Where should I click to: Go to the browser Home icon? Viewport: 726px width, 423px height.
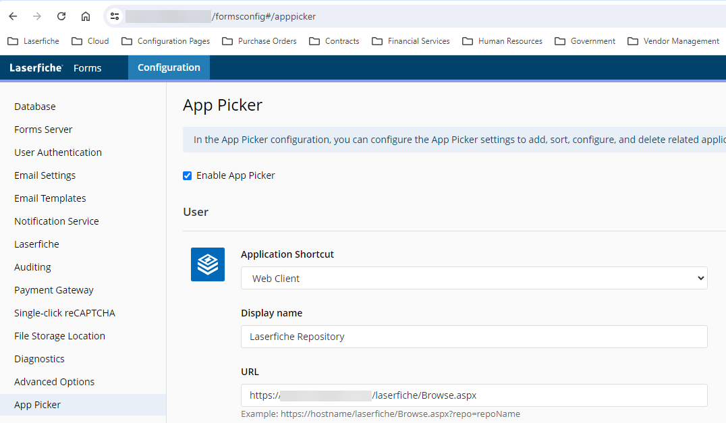[x=86, y=16]
